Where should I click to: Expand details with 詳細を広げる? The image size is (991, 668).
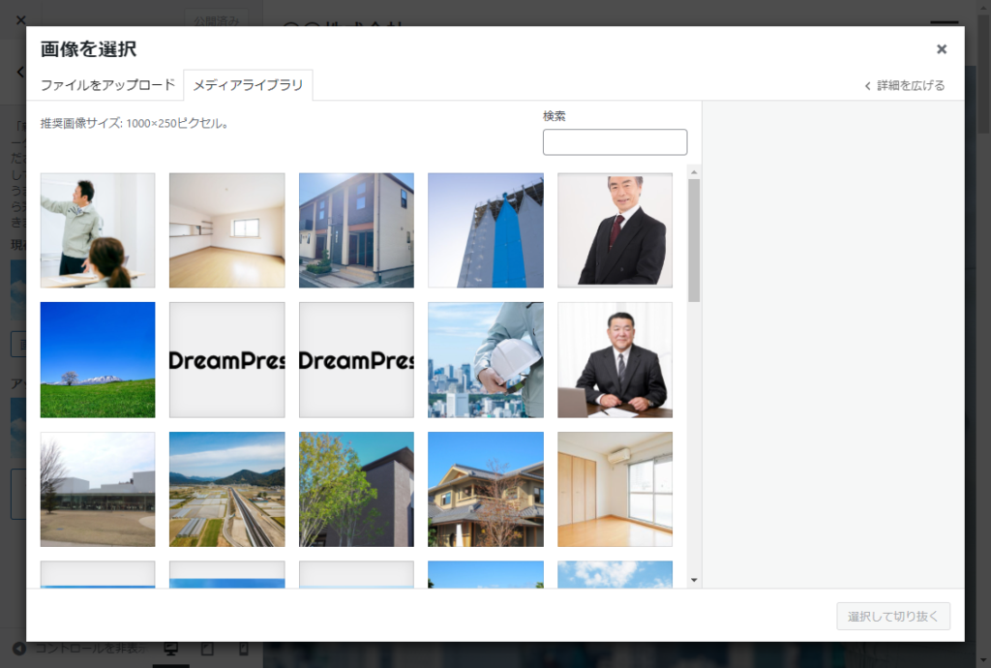(905, 85)
